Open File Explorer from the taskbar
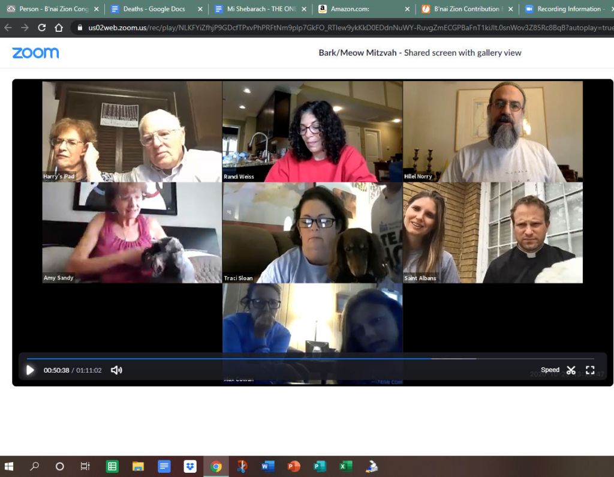Screen dimensions: 614x477 pos(139,466)
